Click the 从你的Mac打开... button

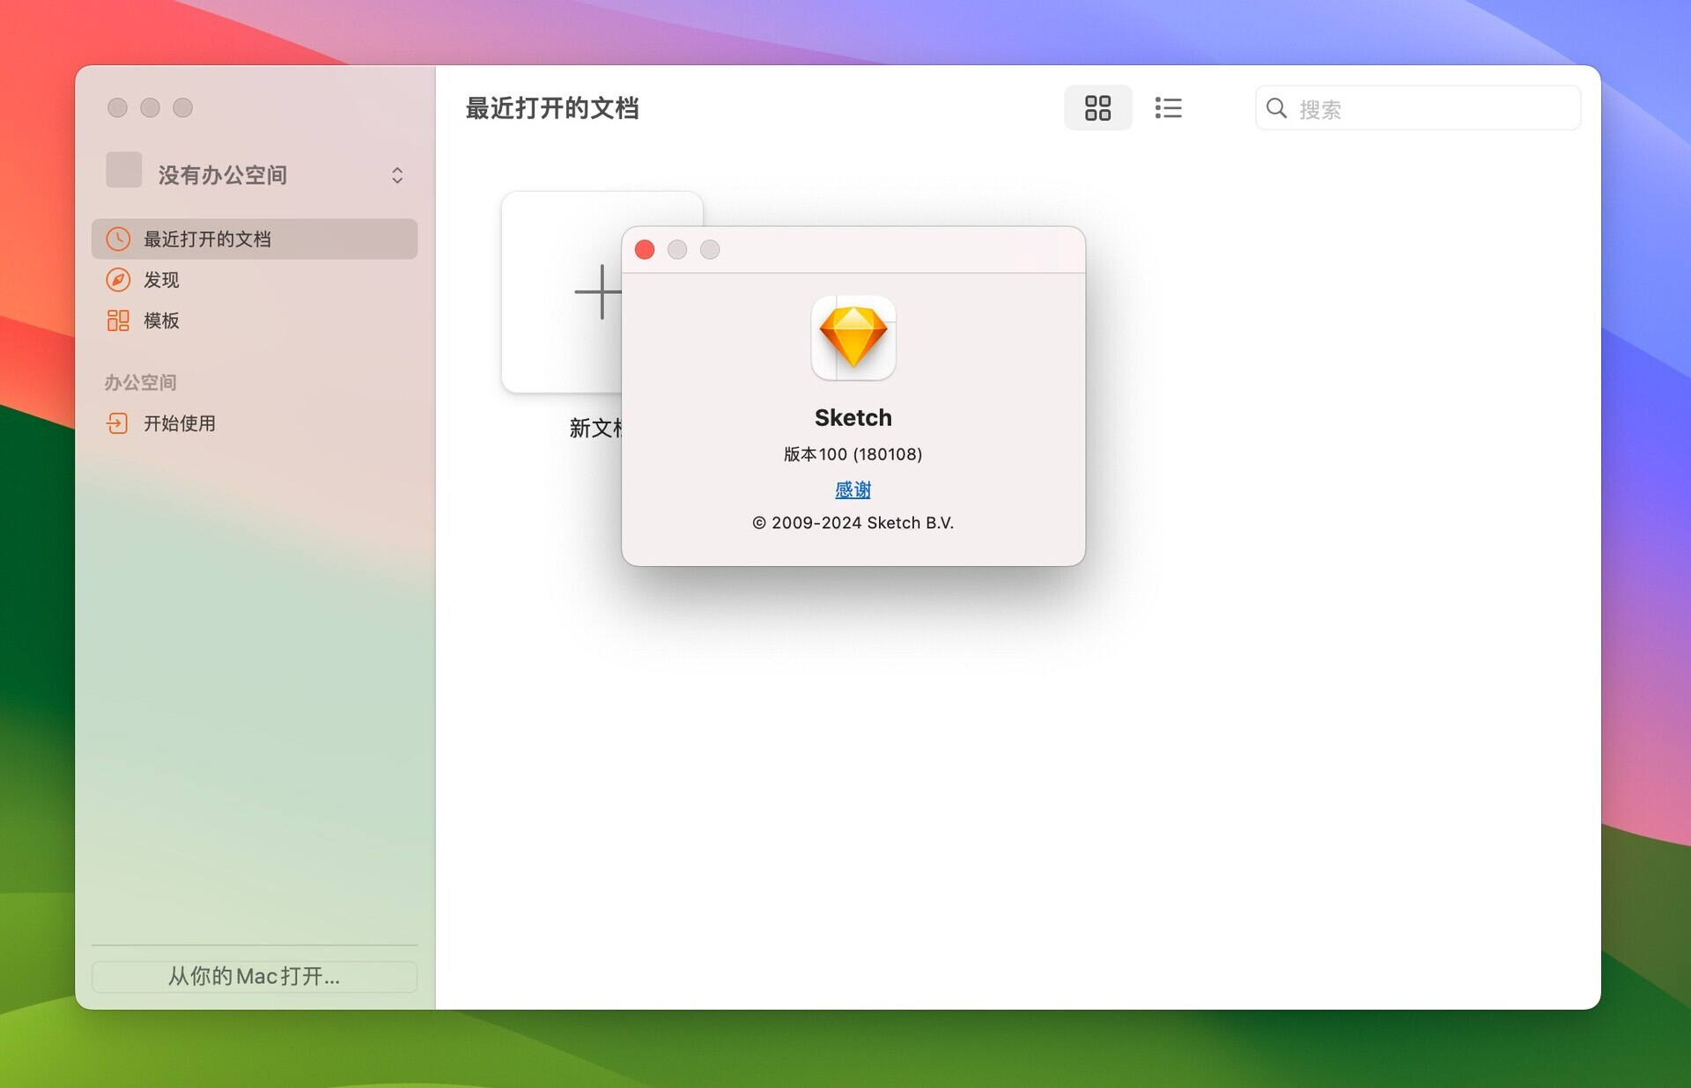(x=255, y=976)
